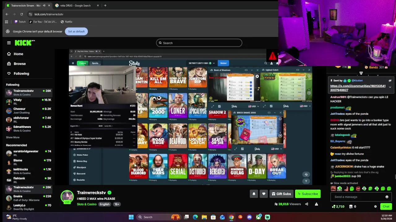Click the Trainwreckstv streamer avatar
Viewport: 396px width, 222px height.
(67, 197)
